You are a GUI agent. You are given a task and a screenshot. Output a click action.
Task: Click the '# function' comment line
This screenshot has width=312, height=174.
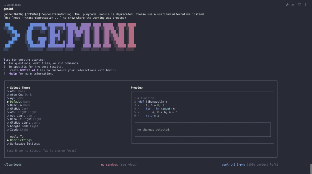146,98
